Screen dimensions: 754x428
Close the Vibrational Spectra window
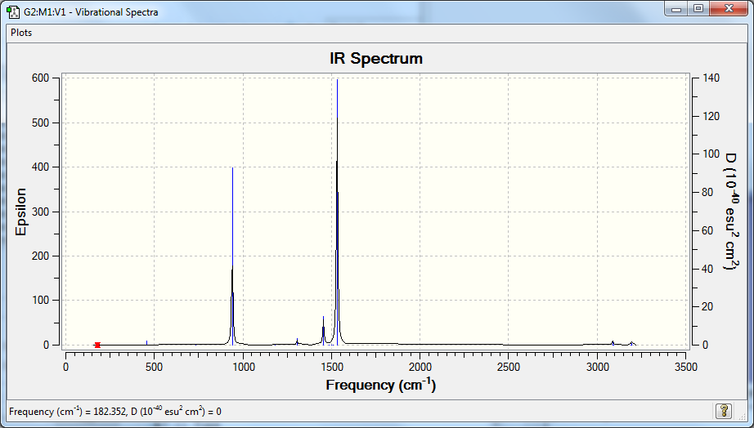pyautogui.click(x=729, y=9)
